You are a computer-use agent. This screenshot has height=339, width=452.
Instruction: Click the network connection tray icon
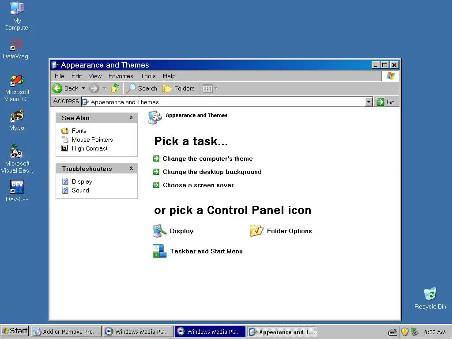[x=414, y=332]
